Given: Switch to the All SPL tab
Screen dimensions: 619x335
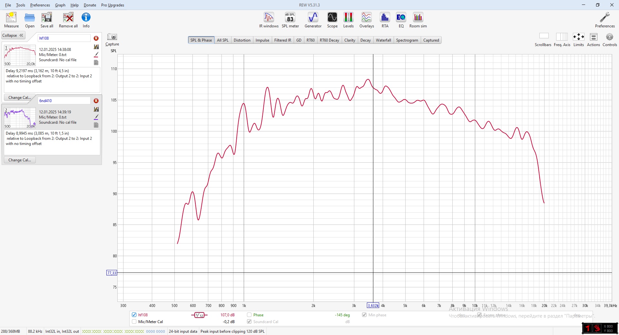Looking at the screenshot, I should (x=222, y=40).
